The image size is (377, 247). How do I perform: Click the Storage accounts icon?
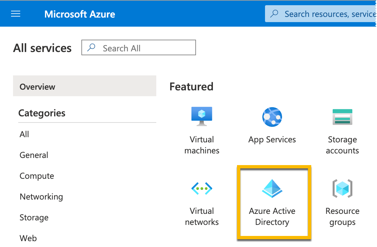pos(342,117)
